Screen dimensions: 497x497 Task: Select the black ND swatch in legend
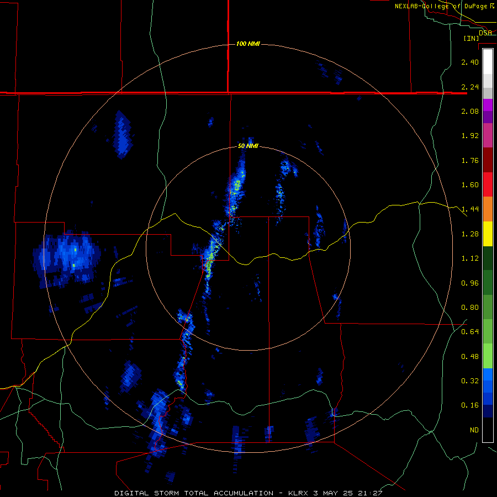click(x=488, y=430)
